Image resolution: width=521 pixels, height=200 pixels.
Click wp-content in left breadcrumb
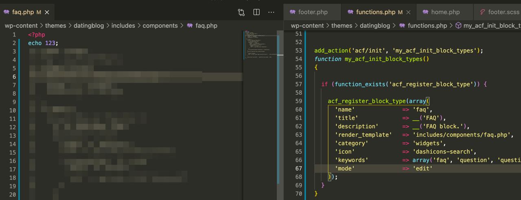tap(21, 26)
